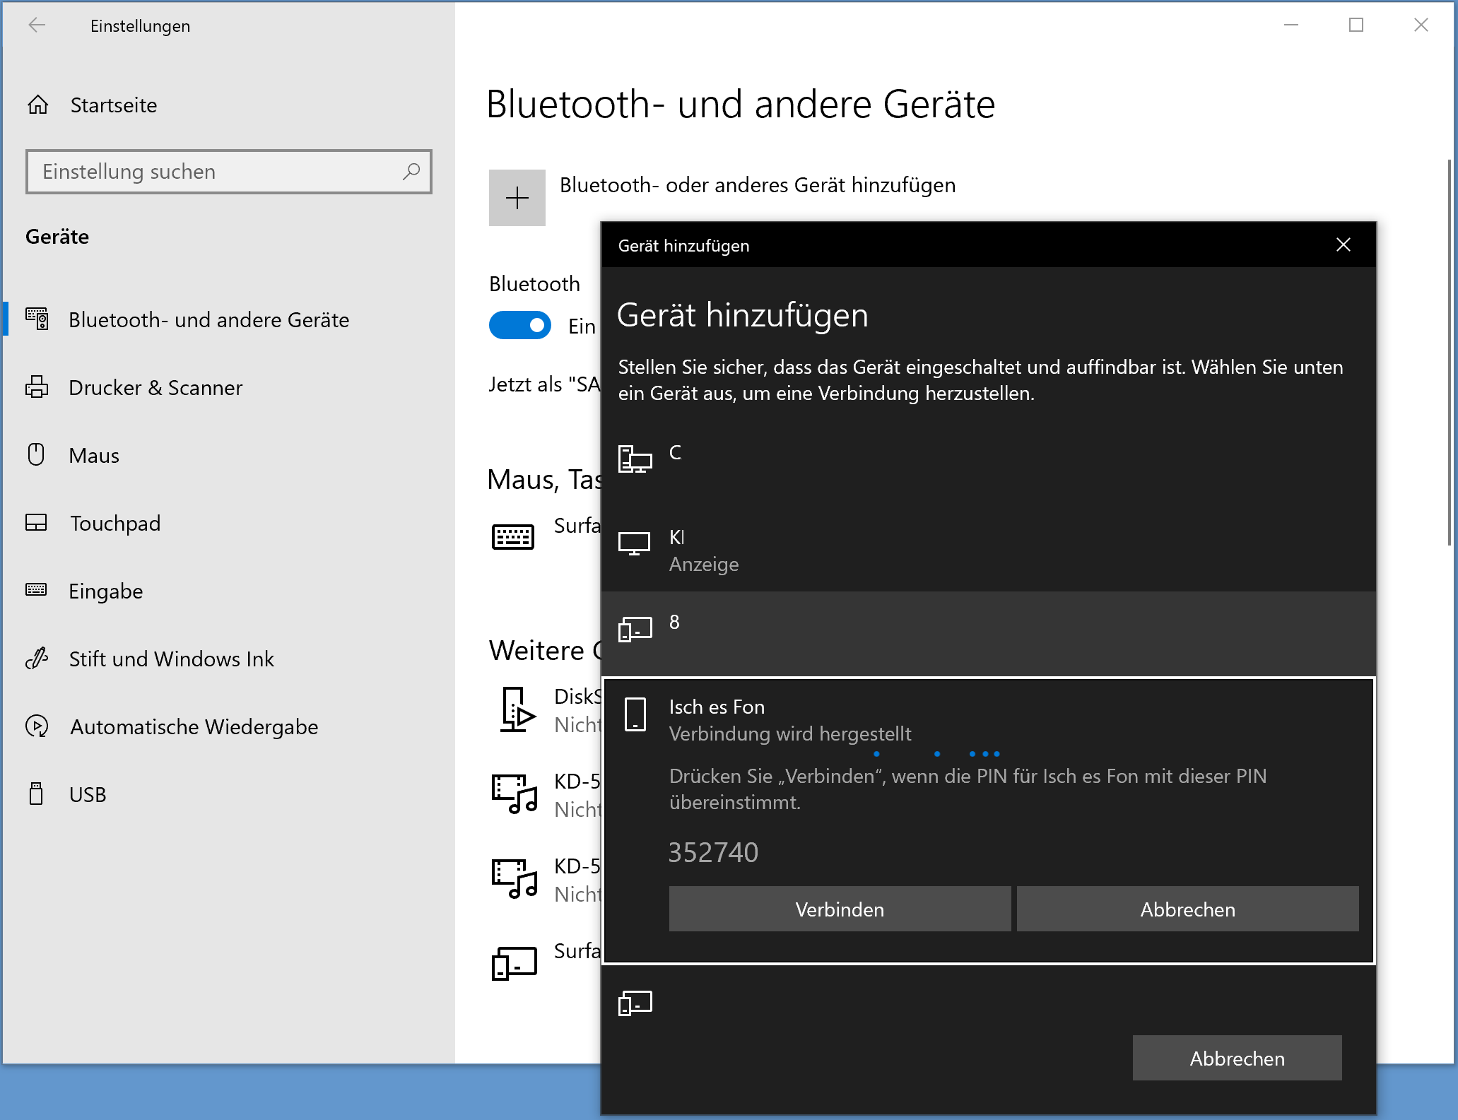This screenshot has width=1458, height=1120.
Task: Click the printer icon for Drucker & Scanner
Action: (x=37, y=387)
